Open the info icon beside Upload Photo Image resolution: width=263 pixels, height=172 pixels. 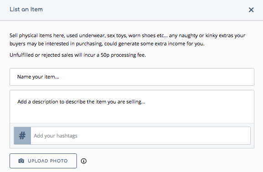84,161
